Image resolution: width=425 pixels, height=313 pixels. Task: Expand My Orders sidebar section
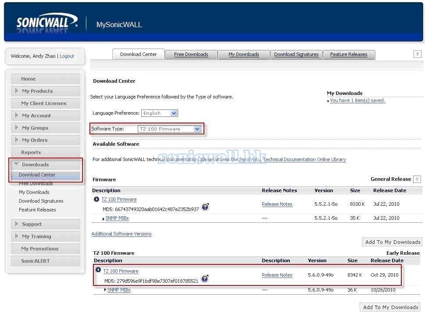pos(46,140)
